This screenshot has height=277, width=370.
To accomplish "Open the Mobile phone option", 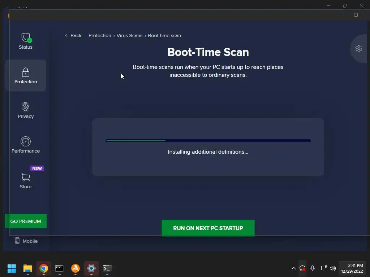I will tap(26, 241).
